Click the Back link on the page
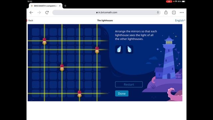This screenshot has height=120, width=213. [30, 20]
